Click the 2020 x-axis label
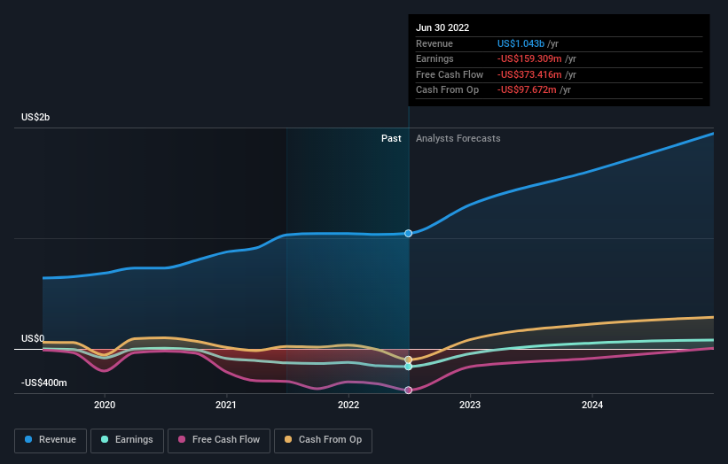The image size is (728, 464). (105, 405)
